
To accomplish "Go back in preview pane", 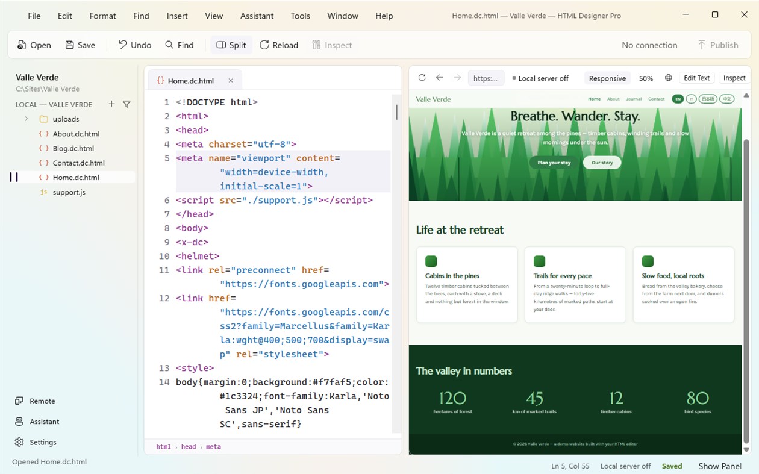I will (x=440, y=78).
